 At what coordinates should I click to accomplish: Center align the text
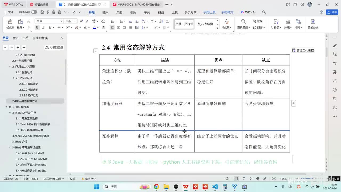118,27
